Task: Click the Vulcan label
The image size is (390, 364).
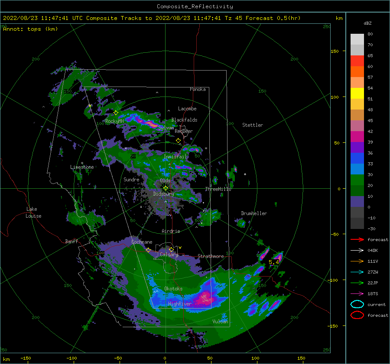Action: point(220,322)
